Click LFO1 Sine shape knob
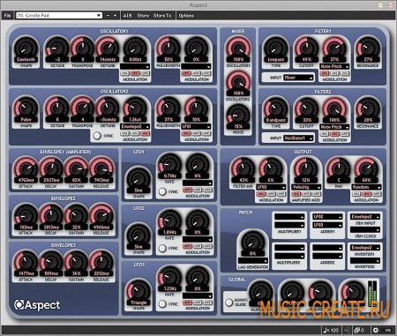The width and height of the screenshot is (397, 336). (x=139, y=179)
